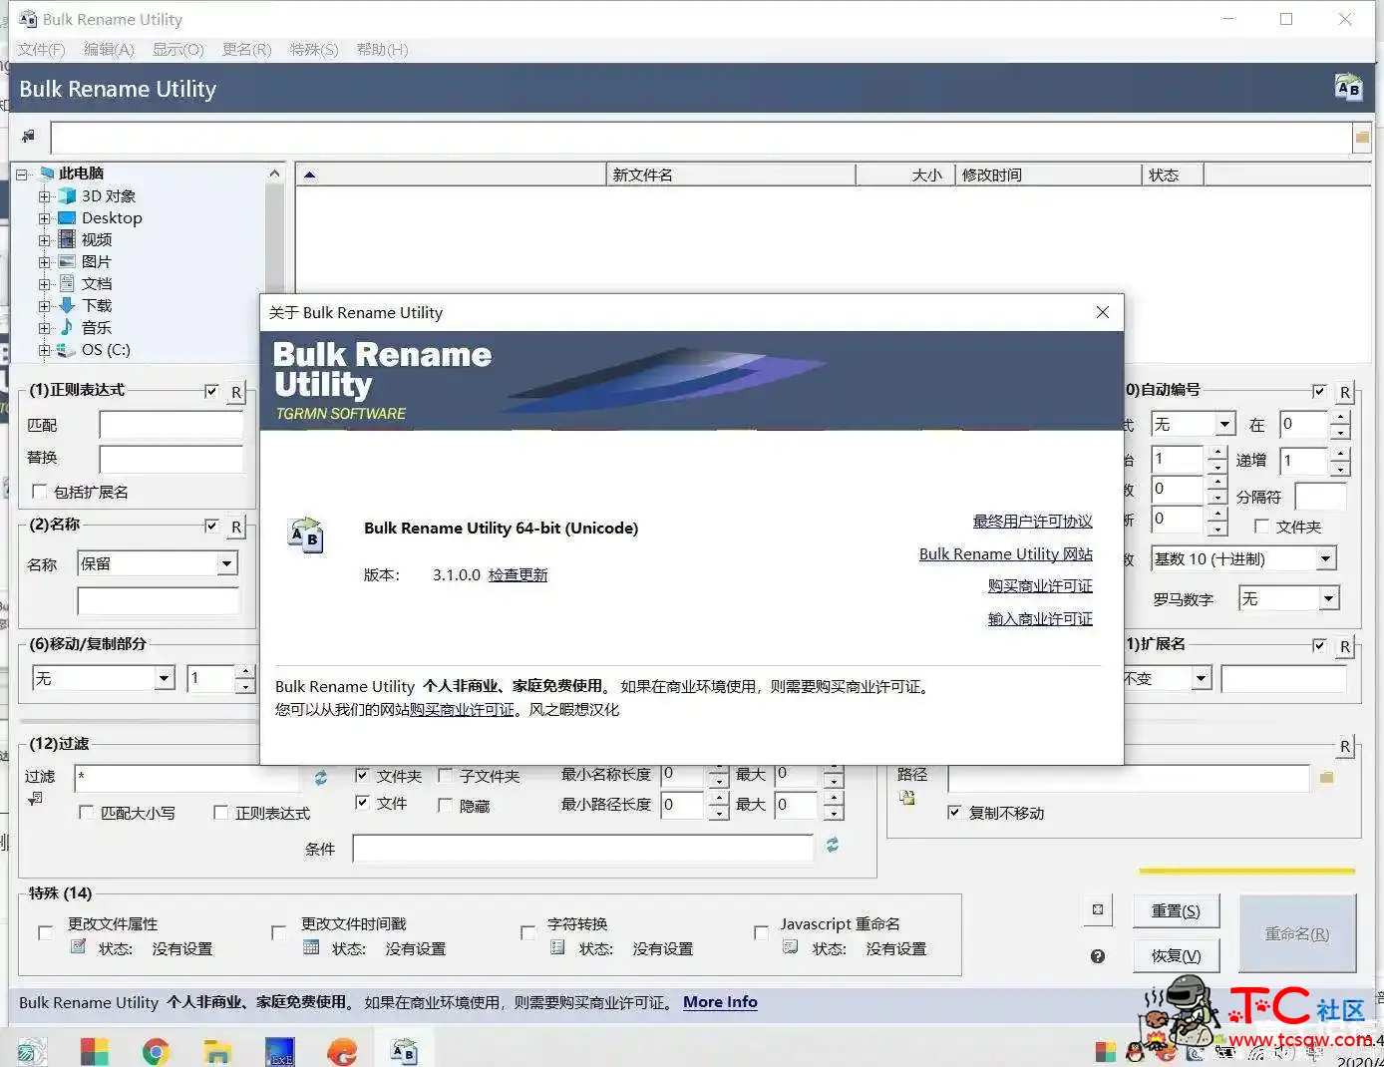1384x1067 pixels.
Task: Expand the 音乐 tree node
Action: click(x=44, y=328)
